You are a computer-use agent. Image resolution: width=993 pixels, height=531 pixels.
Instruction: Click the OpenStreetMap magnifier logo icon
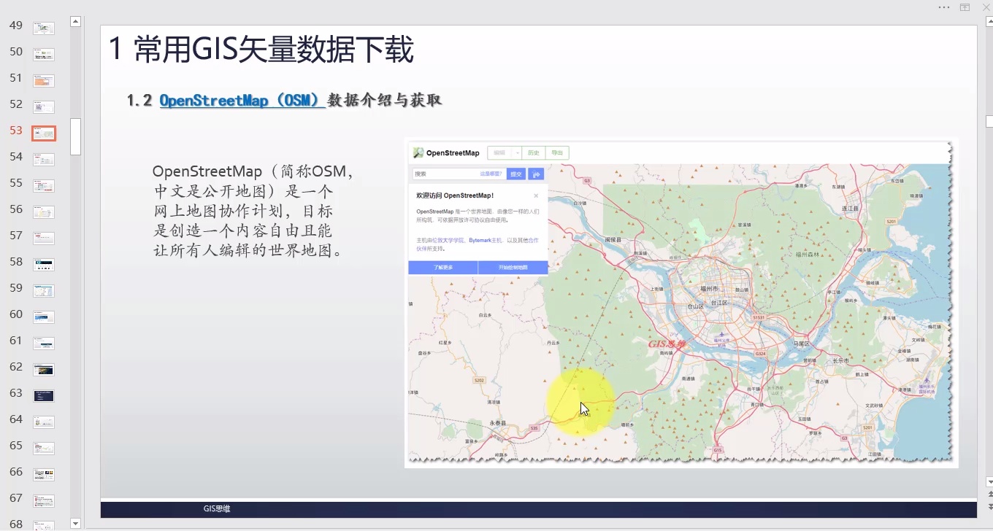coord(418,152)
